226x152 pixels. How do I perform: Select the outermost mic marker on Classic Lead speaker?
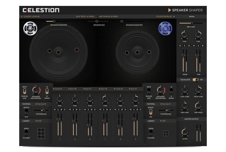(x=77, y=50)
